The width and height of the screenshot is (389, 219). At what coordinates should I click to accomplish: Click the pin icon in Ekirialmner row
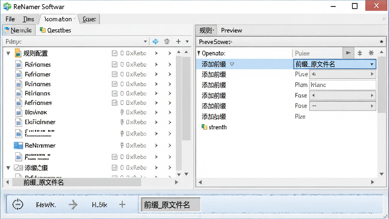(122, 122)
